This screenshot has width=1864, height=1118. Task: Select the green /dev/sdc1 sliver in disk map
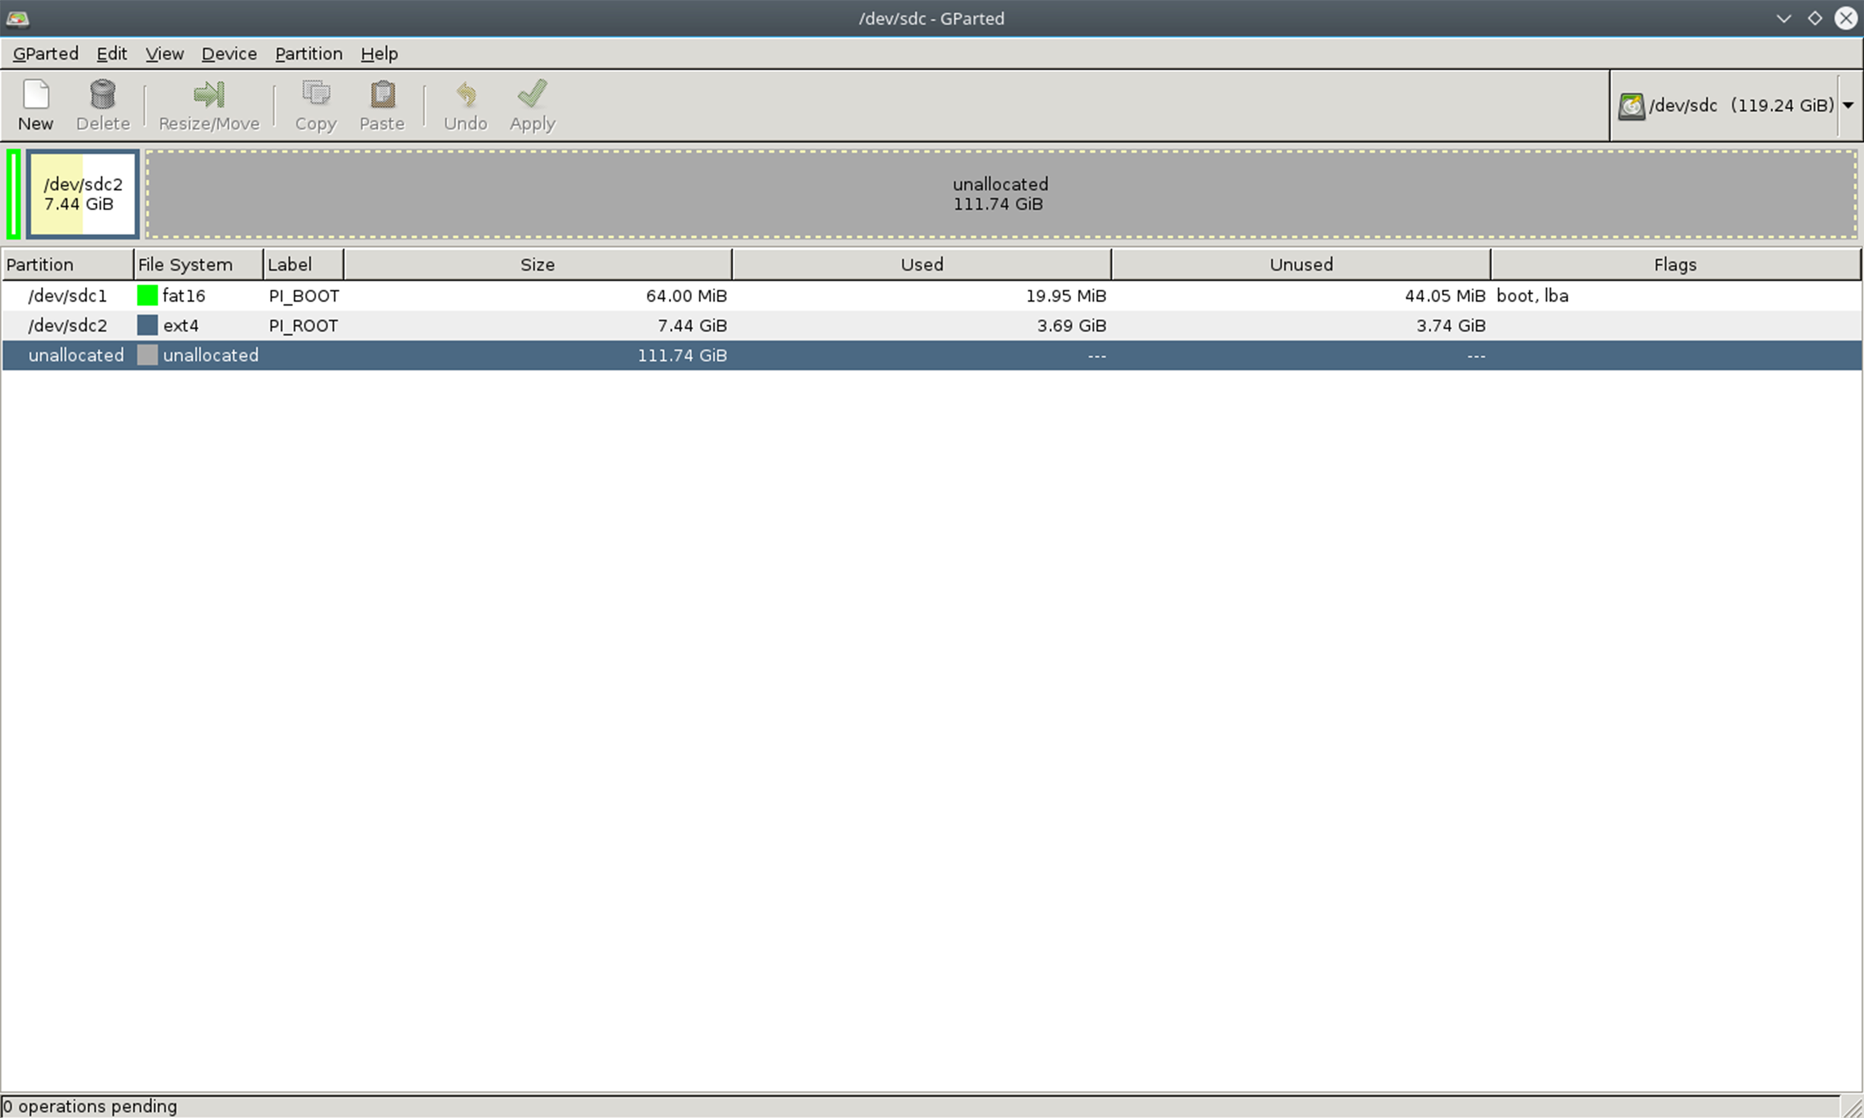[x=14, y=194]
